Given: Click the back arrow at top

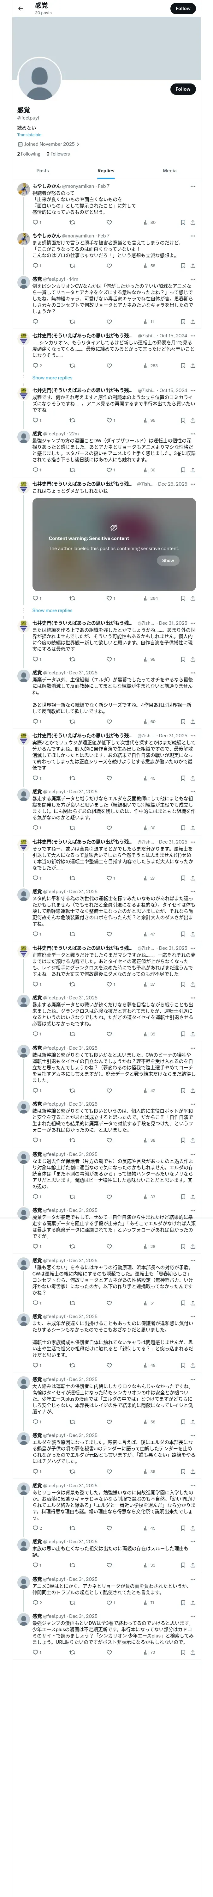Looking at the screenshot, I should 21,9.
